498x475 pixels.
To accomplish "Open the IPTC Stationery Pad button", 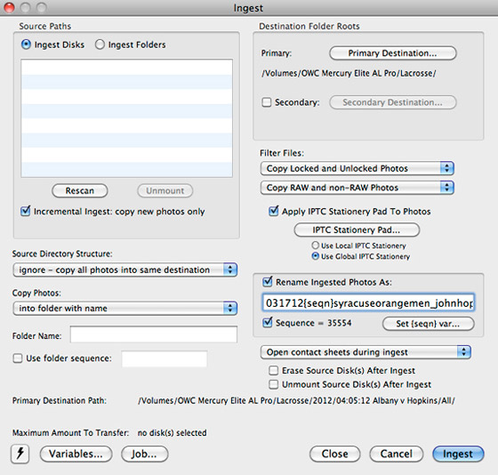I will click(357, 229).
